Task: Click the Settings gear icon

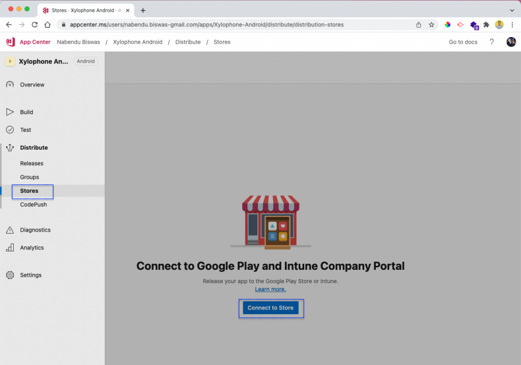Action: [10, 275]
